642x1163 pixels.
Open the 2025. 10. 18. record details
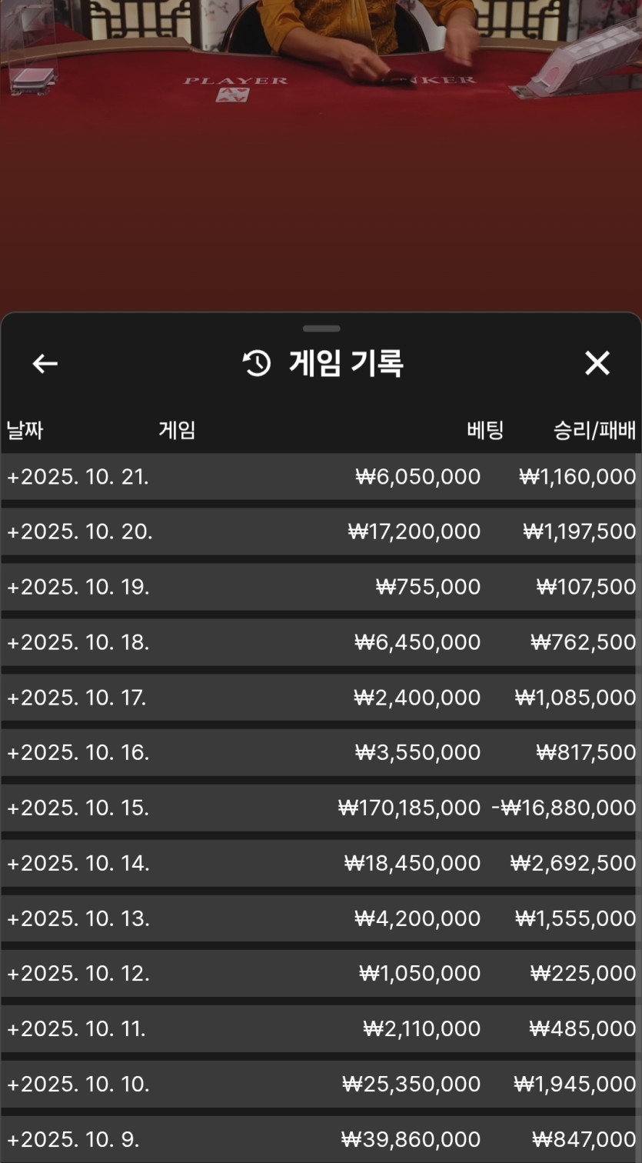(78, 642)
